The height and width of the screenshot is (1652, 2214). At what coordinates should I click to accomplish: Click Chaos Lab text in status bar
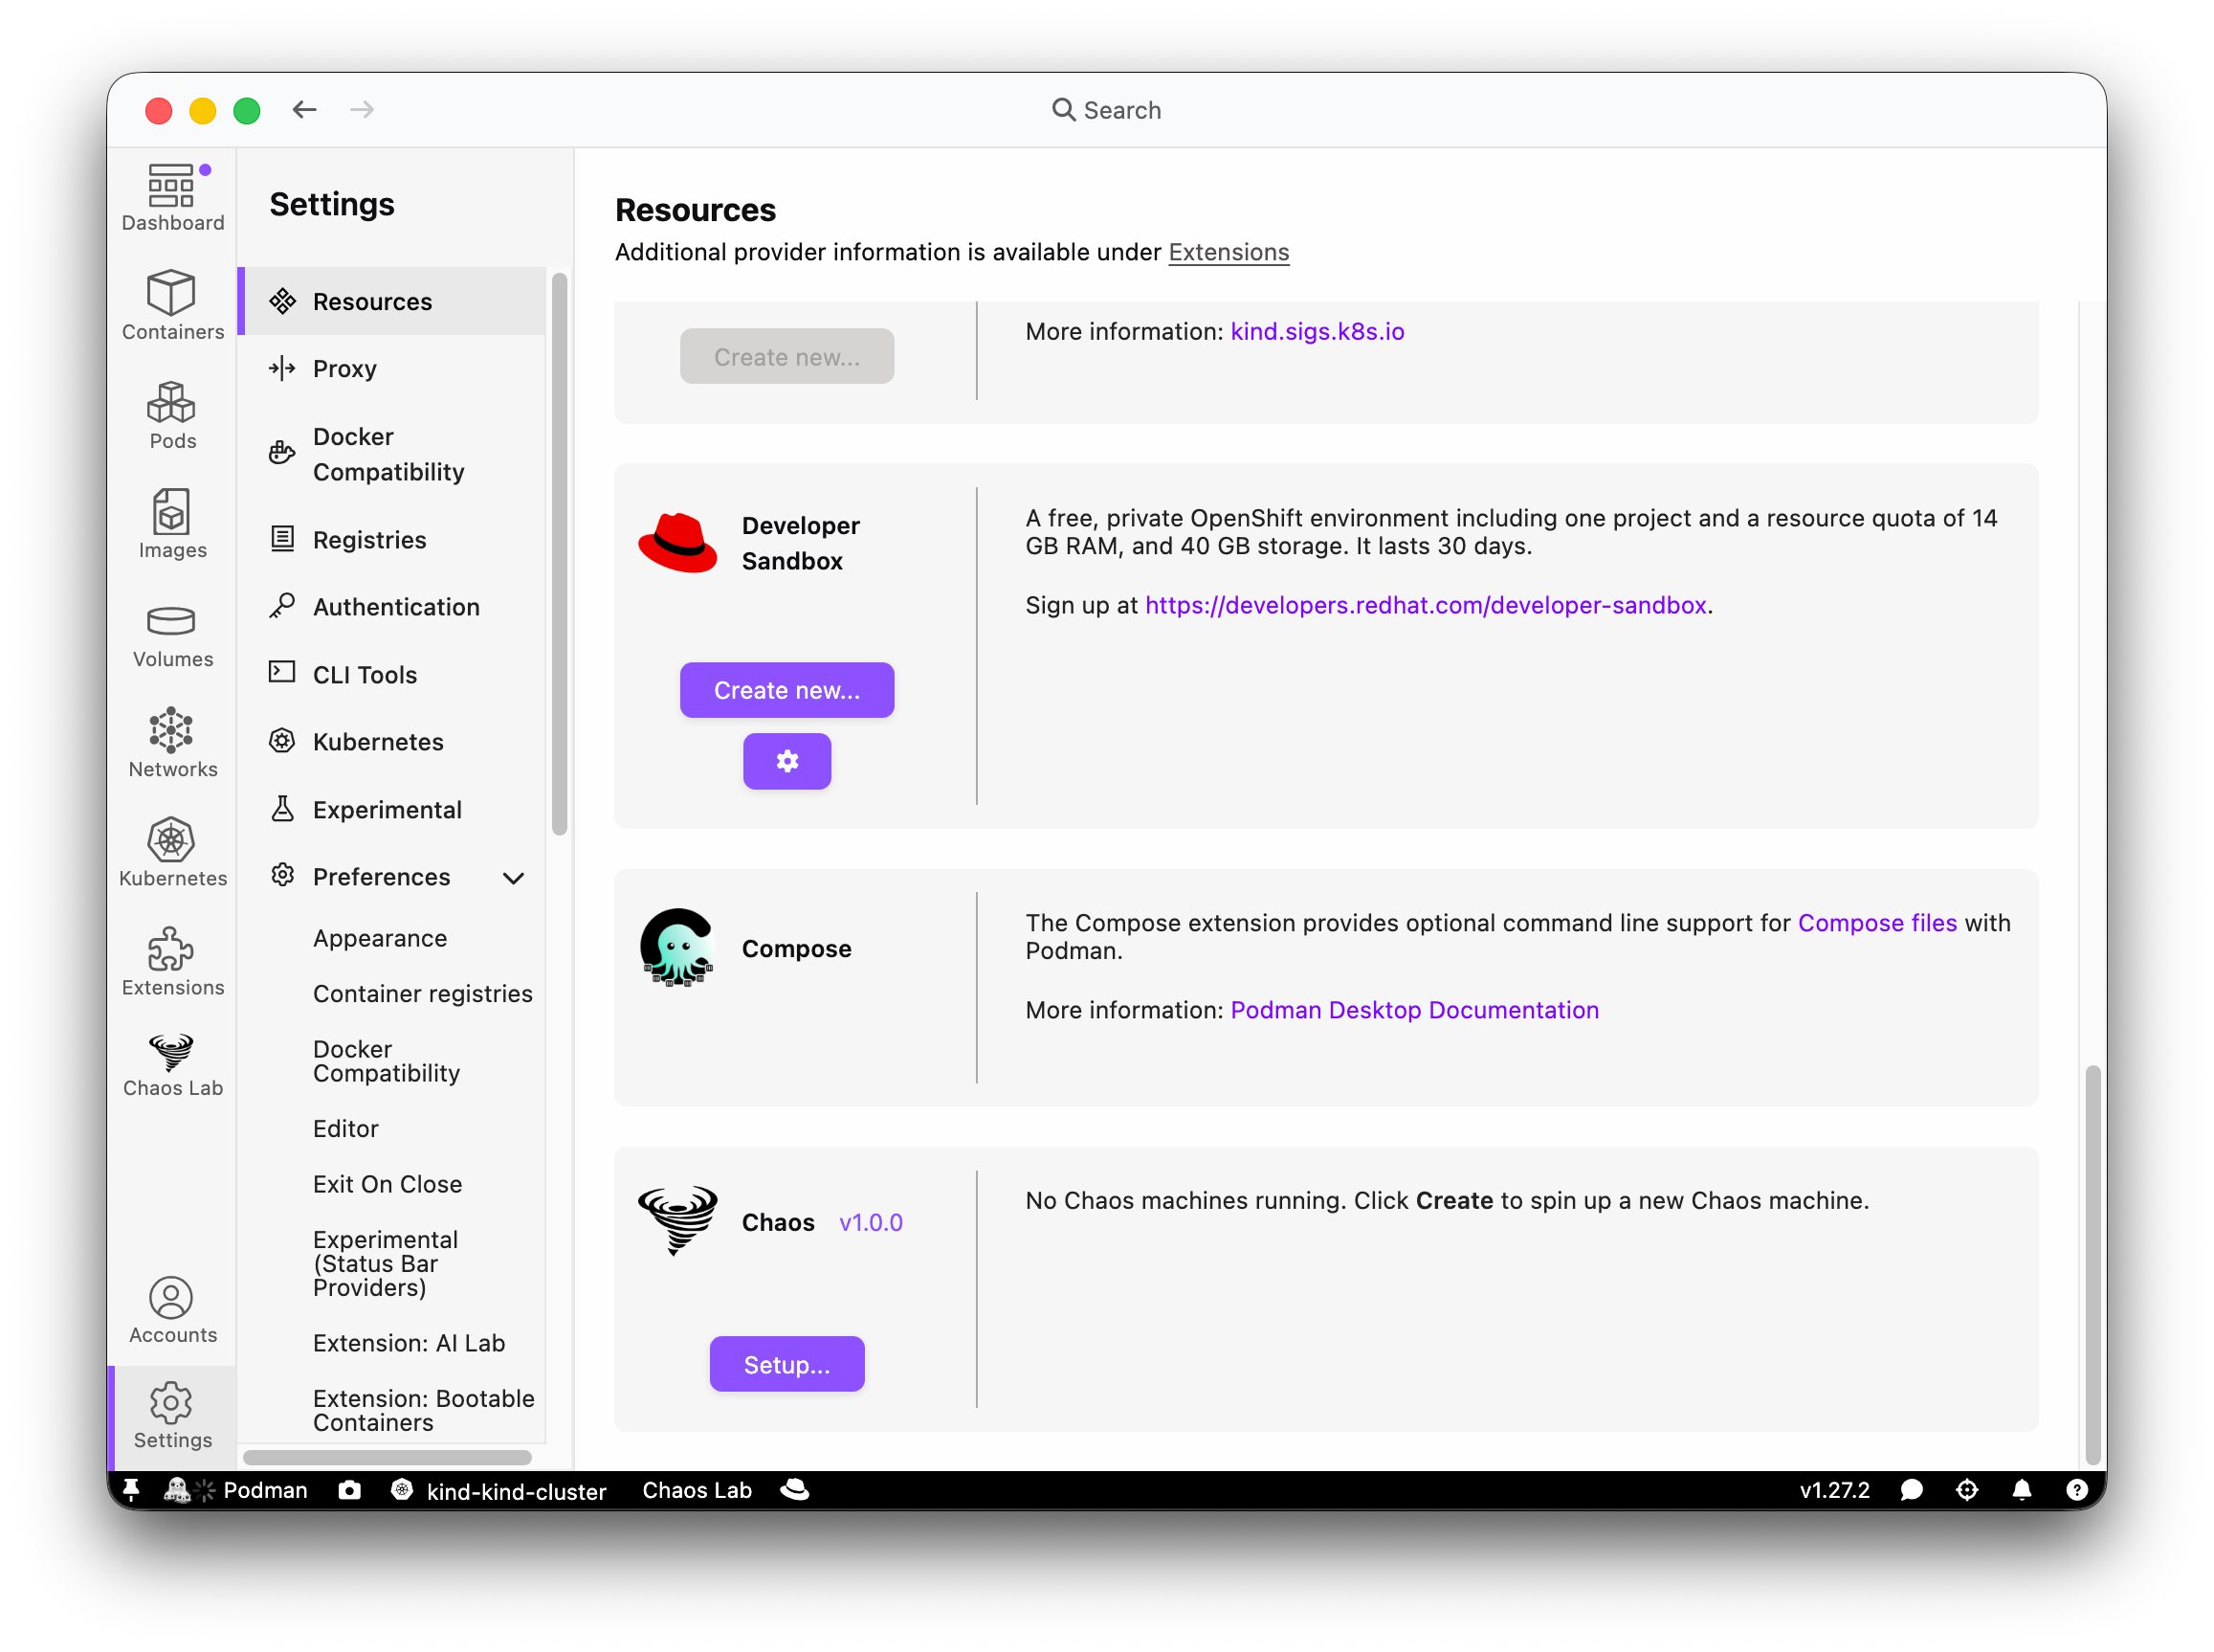click(697, 1490)
